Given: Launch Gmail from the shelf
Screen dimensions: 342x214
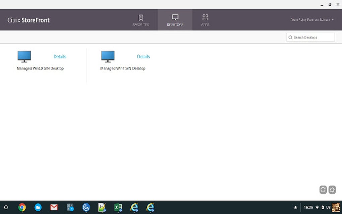Looking at the screenshot, I should 54,207.
